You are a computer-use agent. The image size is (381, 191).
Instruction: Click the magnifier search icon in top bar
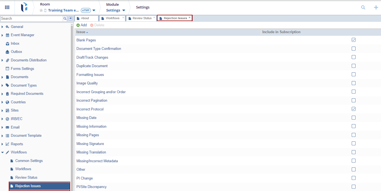pos(363,7)
